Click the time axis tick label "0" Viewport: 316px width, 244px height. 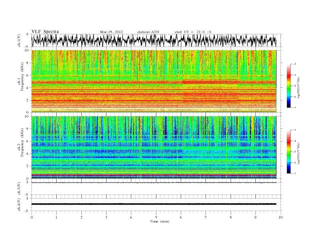coord(32,217)
